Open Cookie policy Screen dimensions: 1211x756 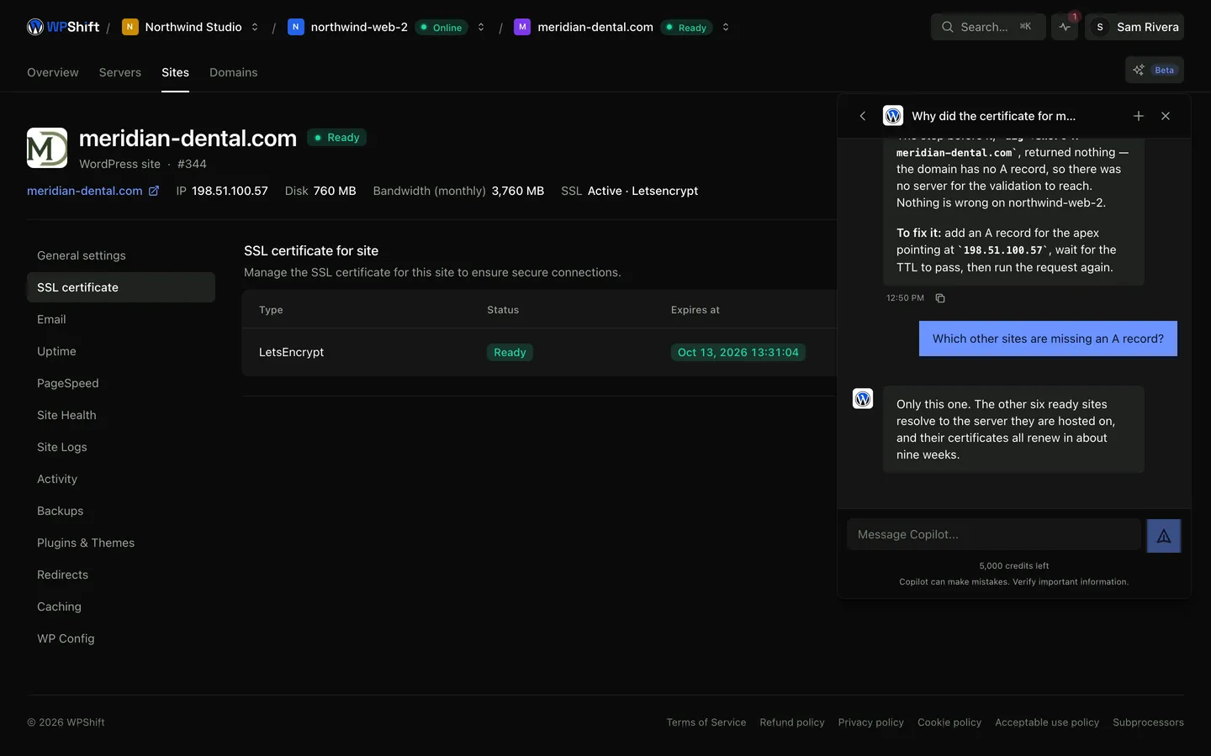click(949, 722)
